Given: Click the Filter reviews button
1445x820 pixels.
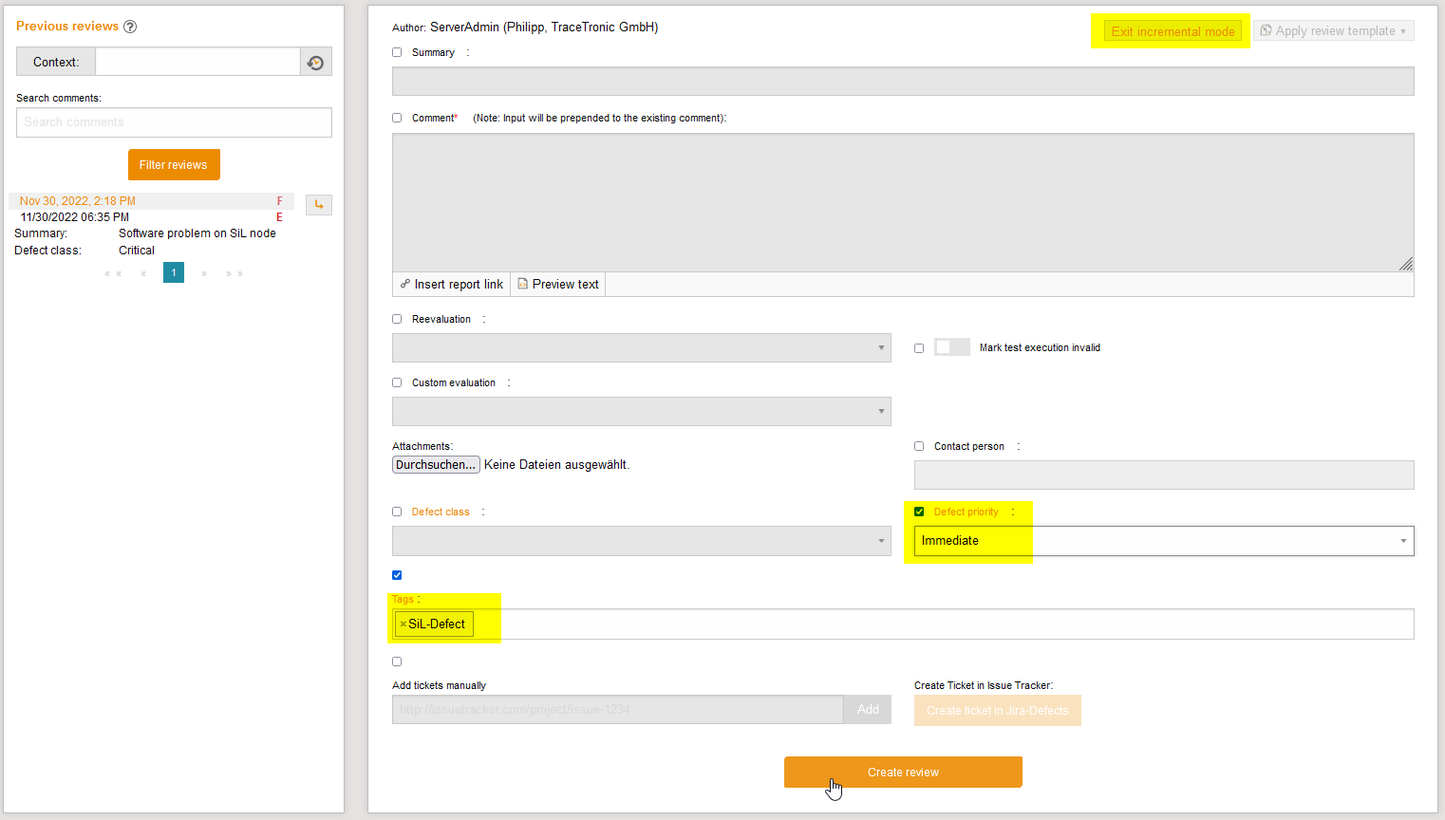Looking at the screenshot, I should [x=174, y=165].
